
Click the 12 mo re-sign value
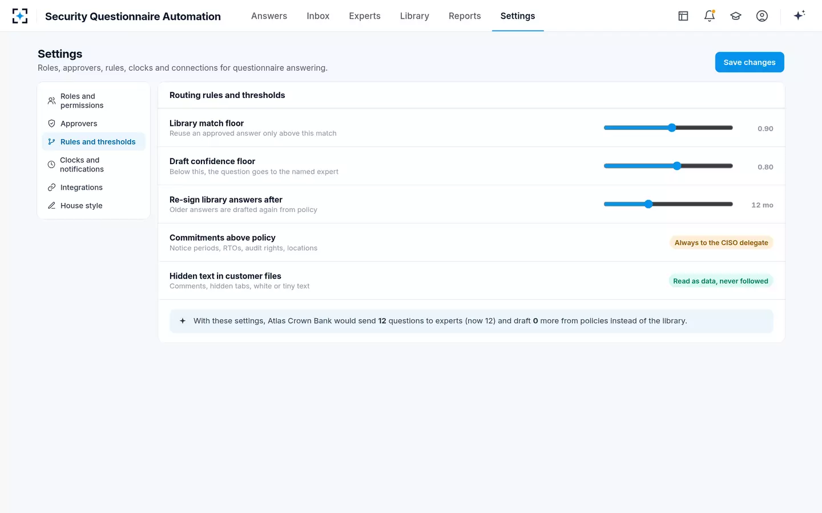[762, 205]
